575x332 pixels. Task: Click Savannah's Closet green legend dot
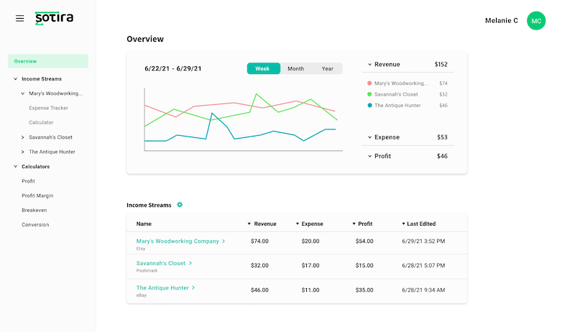tap(369, 94)
